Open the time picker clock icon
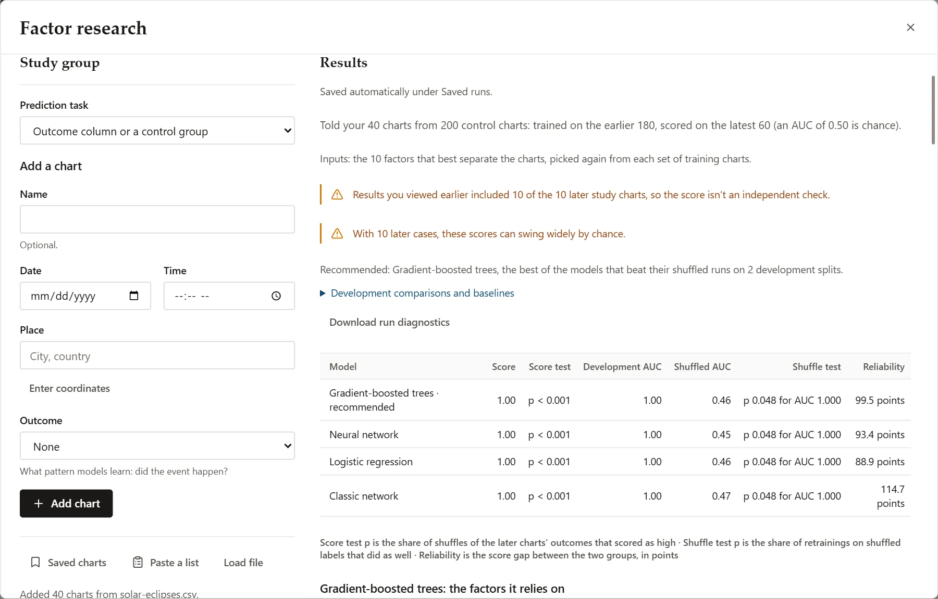This screenshot has height=599, width=938. click(276, 296)
